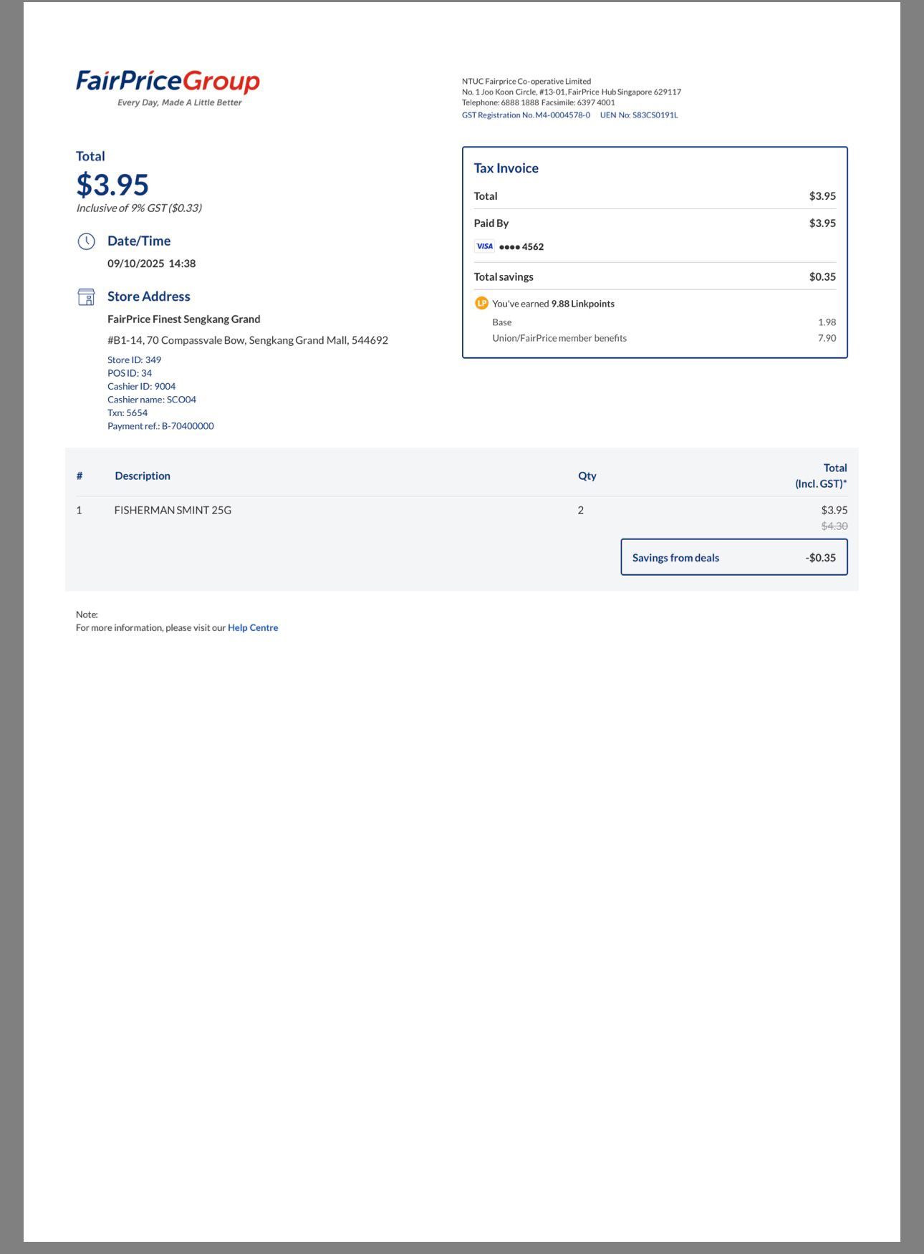
Task: Select the Store ID: 349 line
Action: (x=135, y=360)
